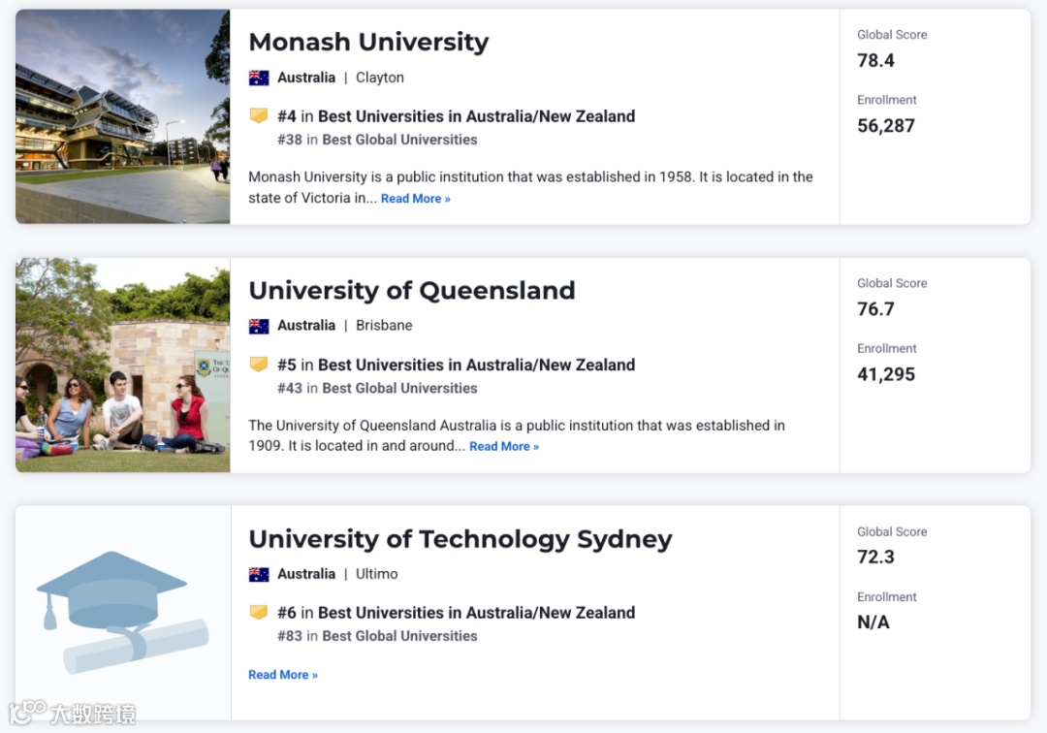Click Monash's Global Score value 78.4

click(x=875, y=60)
